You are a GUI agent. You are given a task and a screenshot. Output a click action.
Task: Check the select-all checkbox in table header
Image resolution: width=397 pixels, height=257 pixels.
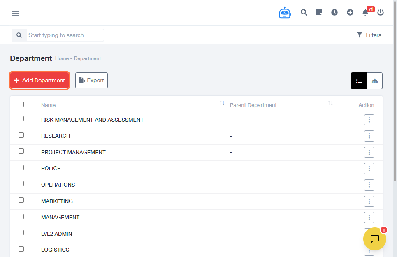pos(21,104)
